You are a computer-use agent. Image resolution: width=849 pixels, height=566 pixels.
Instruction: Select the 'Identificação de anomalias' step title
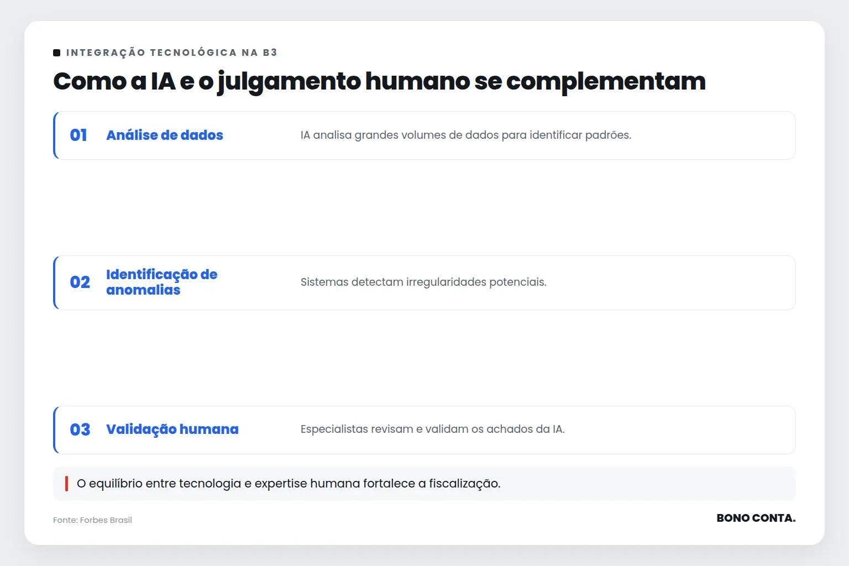(161, 282)
